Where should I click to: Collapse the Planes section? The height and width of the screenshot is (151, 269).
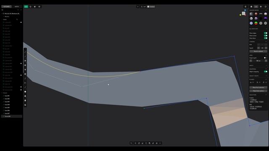click(x=266, y=79)
